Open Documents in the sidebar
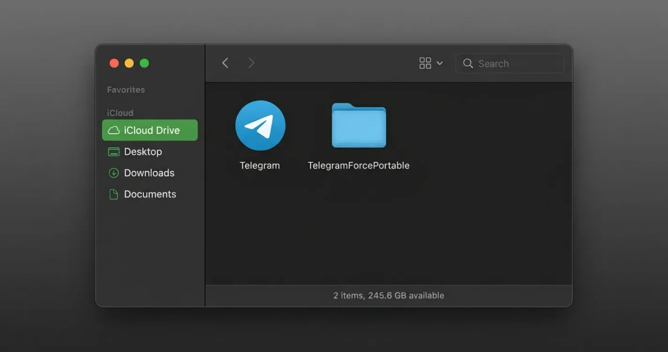Viewport: 668px width, 352px height. pos(150,194)
